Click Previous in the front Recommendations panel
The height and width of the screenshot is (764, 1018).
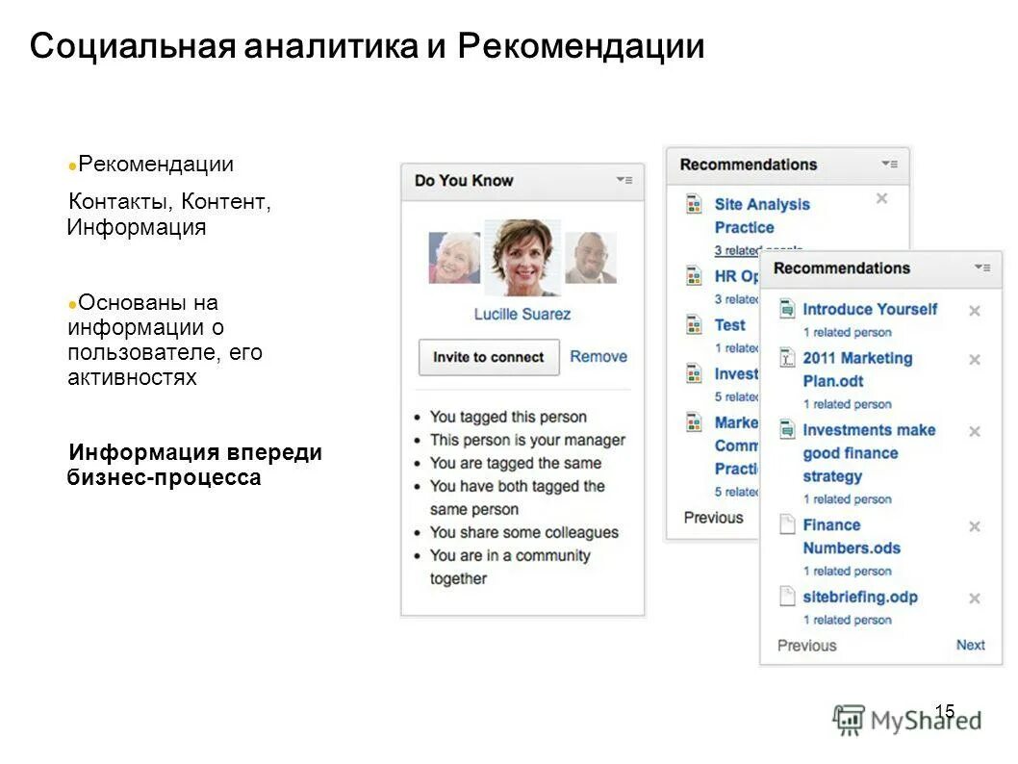(807, 646)
